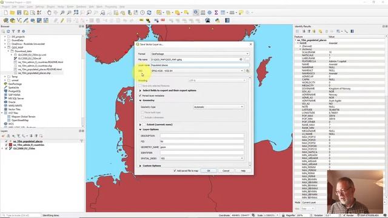Viewport: 388px width, 218px height.
Task: Click the Open Project folder icon
Action: pos(12,13)
